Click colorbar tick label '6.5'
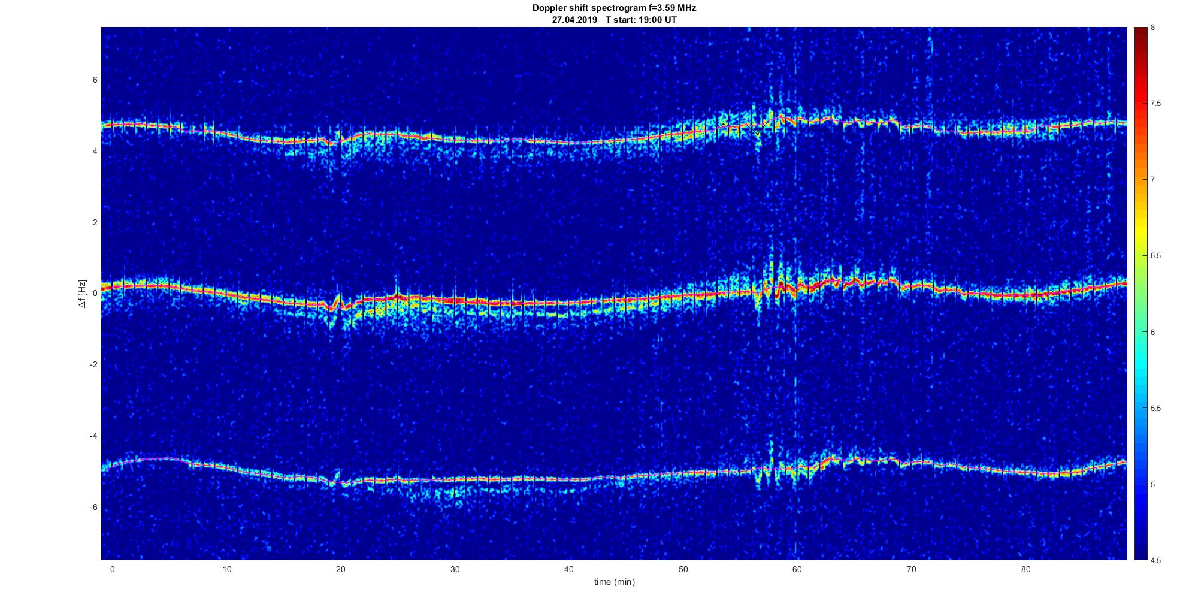Image resolution: width=1198 pixels, height=601 pixels. (x=1156, y=256)
